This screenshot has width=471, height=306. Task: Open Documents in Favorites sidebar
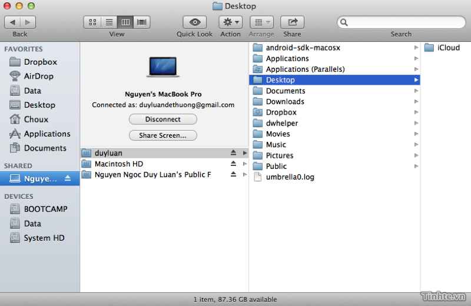tap(39, 148)
